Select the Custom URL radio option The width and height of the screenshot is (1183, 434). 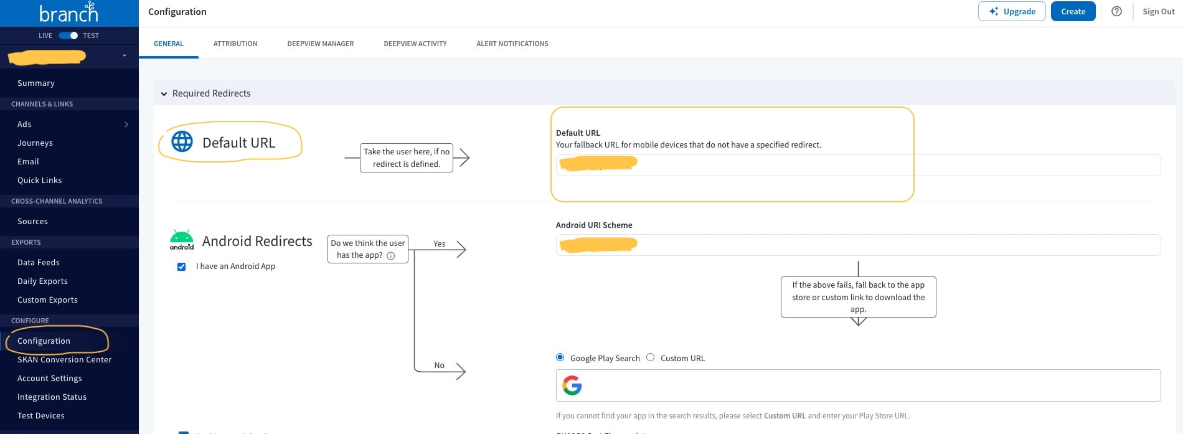tap(651, 357)
